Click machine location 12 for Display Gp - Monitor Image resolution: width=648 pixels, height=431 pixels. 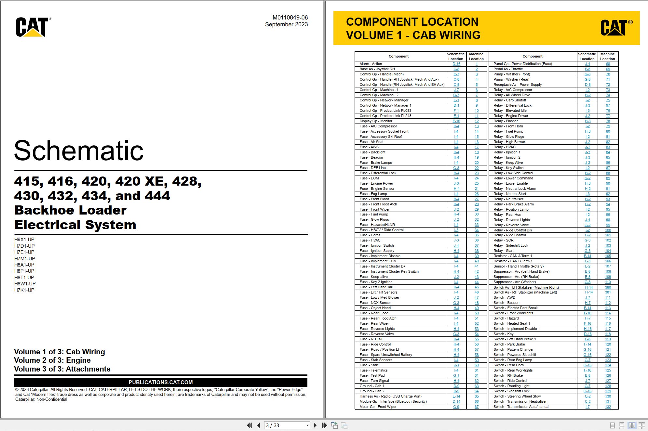[x=477, y=121]
